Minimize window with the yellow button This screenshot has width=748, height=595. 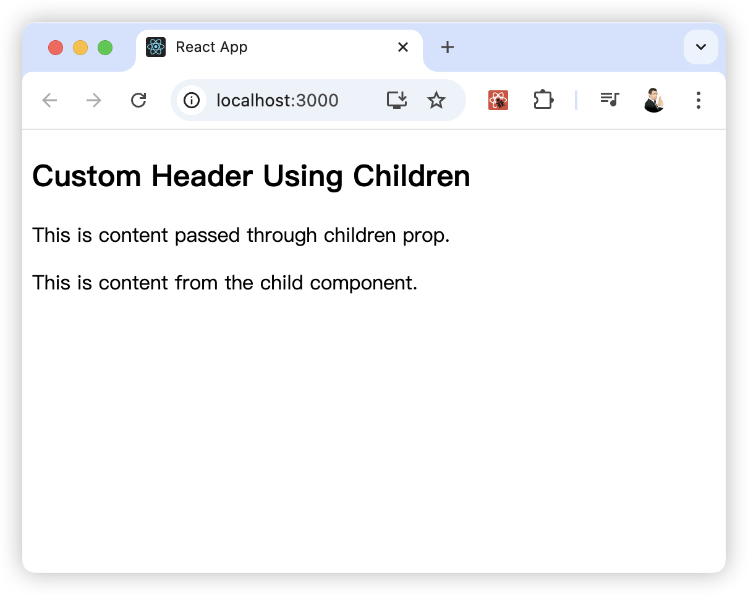[80, 48]
